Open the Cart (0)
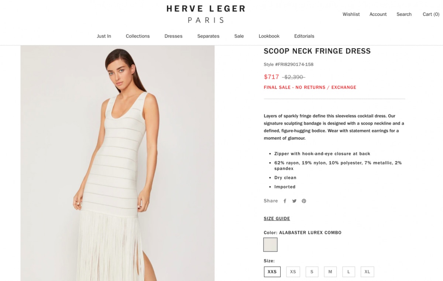This screenshot has height=281, width=443. pos(431,14)
